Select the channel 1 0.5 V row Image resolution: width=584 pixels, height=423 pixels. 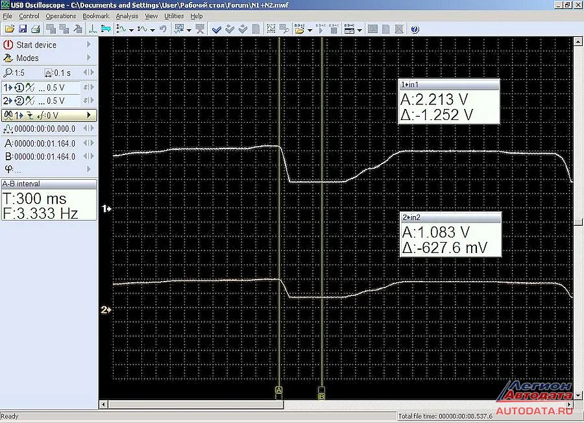[41, 88]
